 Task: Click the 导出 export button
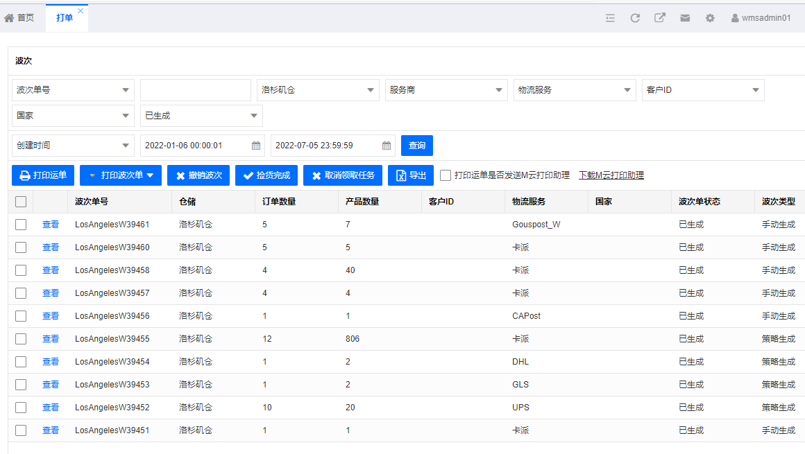tap(411, 175)
